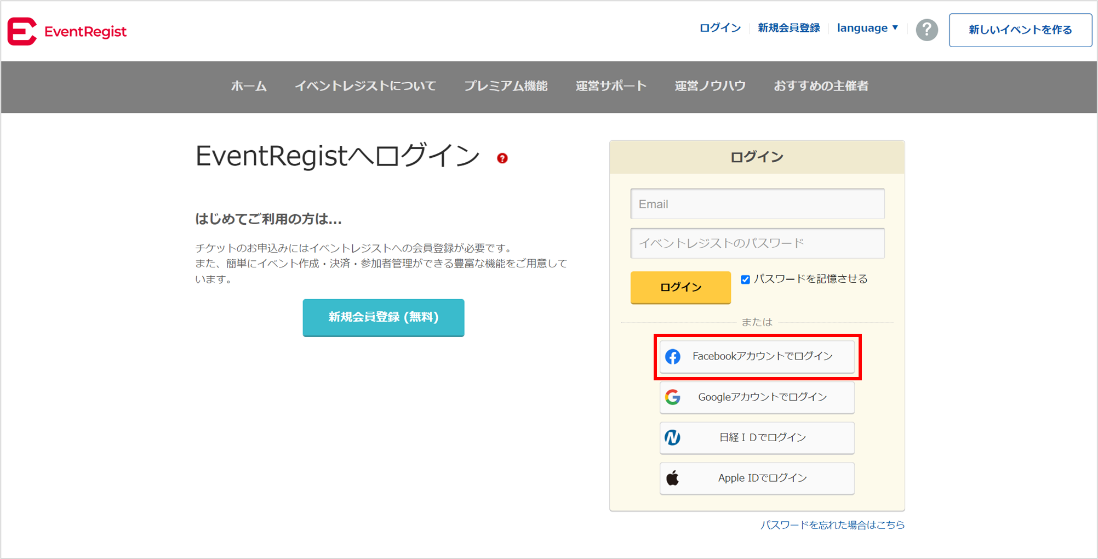Click the Google logo icon

(x=673, y=397)
